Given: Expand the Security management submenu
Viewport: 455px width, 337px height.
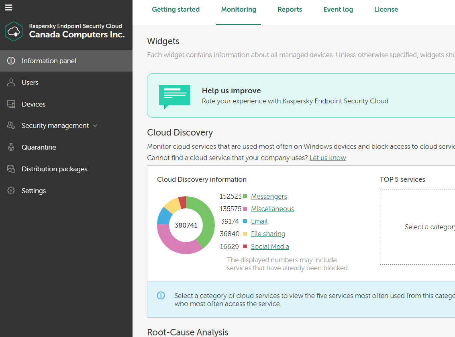Looking at the screenshot, I should coord(95,126).
